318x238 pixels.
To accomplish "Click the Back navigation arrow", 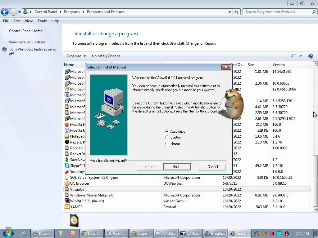I will coord(5,12).
